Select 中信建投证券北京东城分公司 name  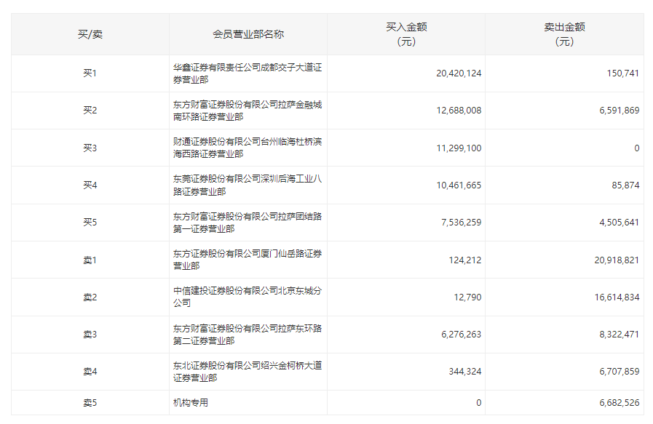(248, 297)
